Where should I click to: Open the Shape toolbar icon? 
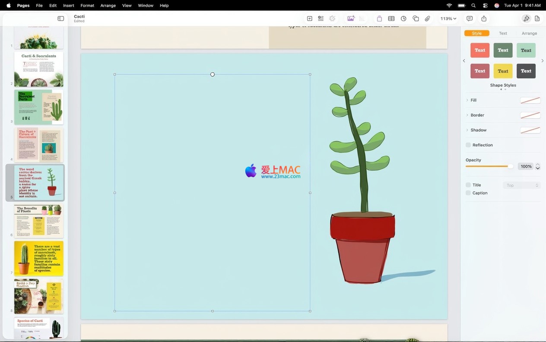coord(416,19)
